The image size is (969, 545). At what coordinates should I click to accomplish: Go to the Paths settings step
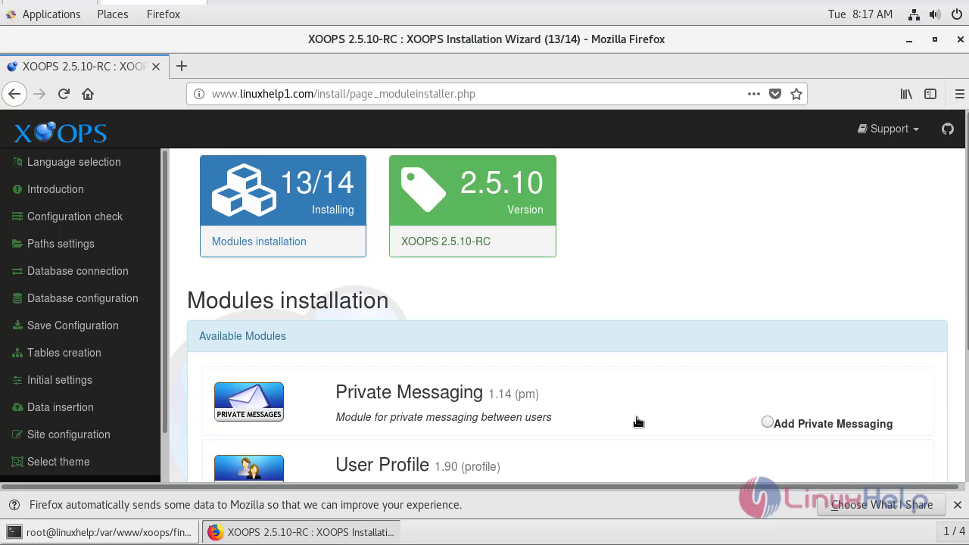(x=61, y=244)
